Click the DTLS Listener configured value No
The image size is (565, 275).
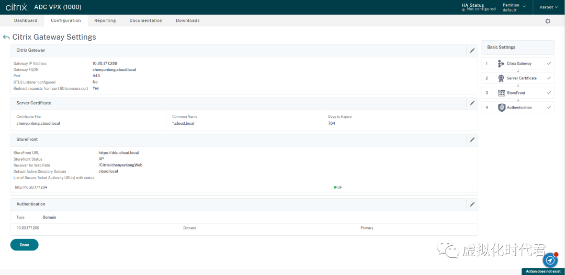95,82
